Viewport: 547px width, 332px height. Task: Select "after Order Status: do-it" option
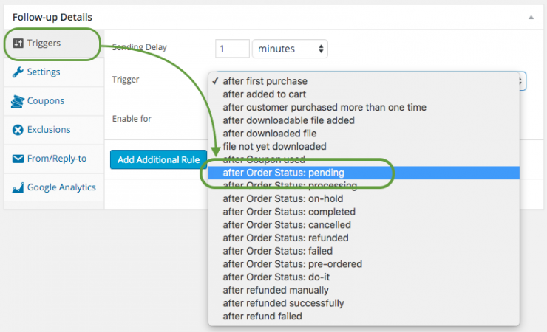tap(364, 277)
